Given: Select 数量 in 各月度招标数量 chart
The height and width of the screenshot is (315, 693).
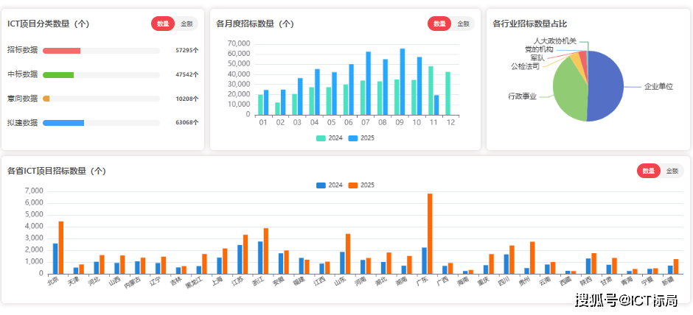Looking at the screenshot, I should [x=439, y=24].
